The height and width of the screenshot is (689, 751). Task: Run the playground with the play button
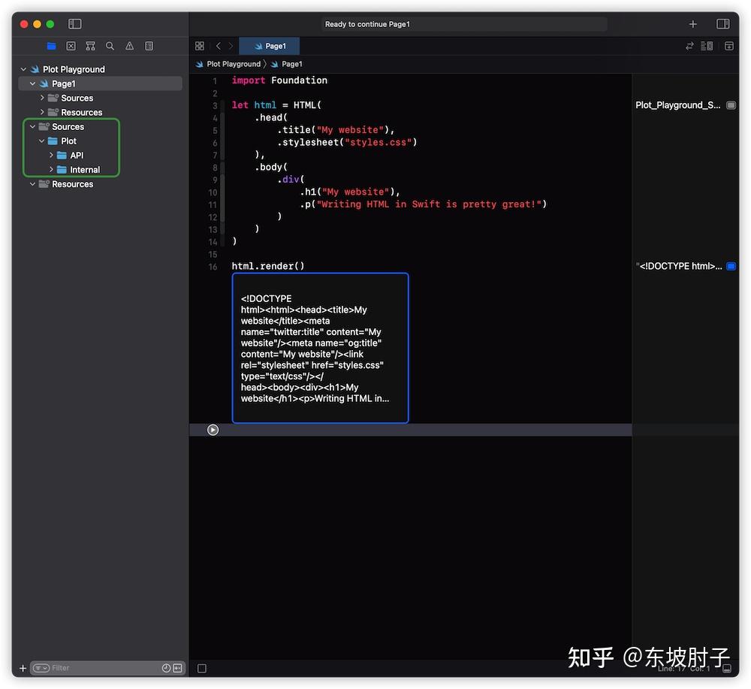click(x=213, y=430)
